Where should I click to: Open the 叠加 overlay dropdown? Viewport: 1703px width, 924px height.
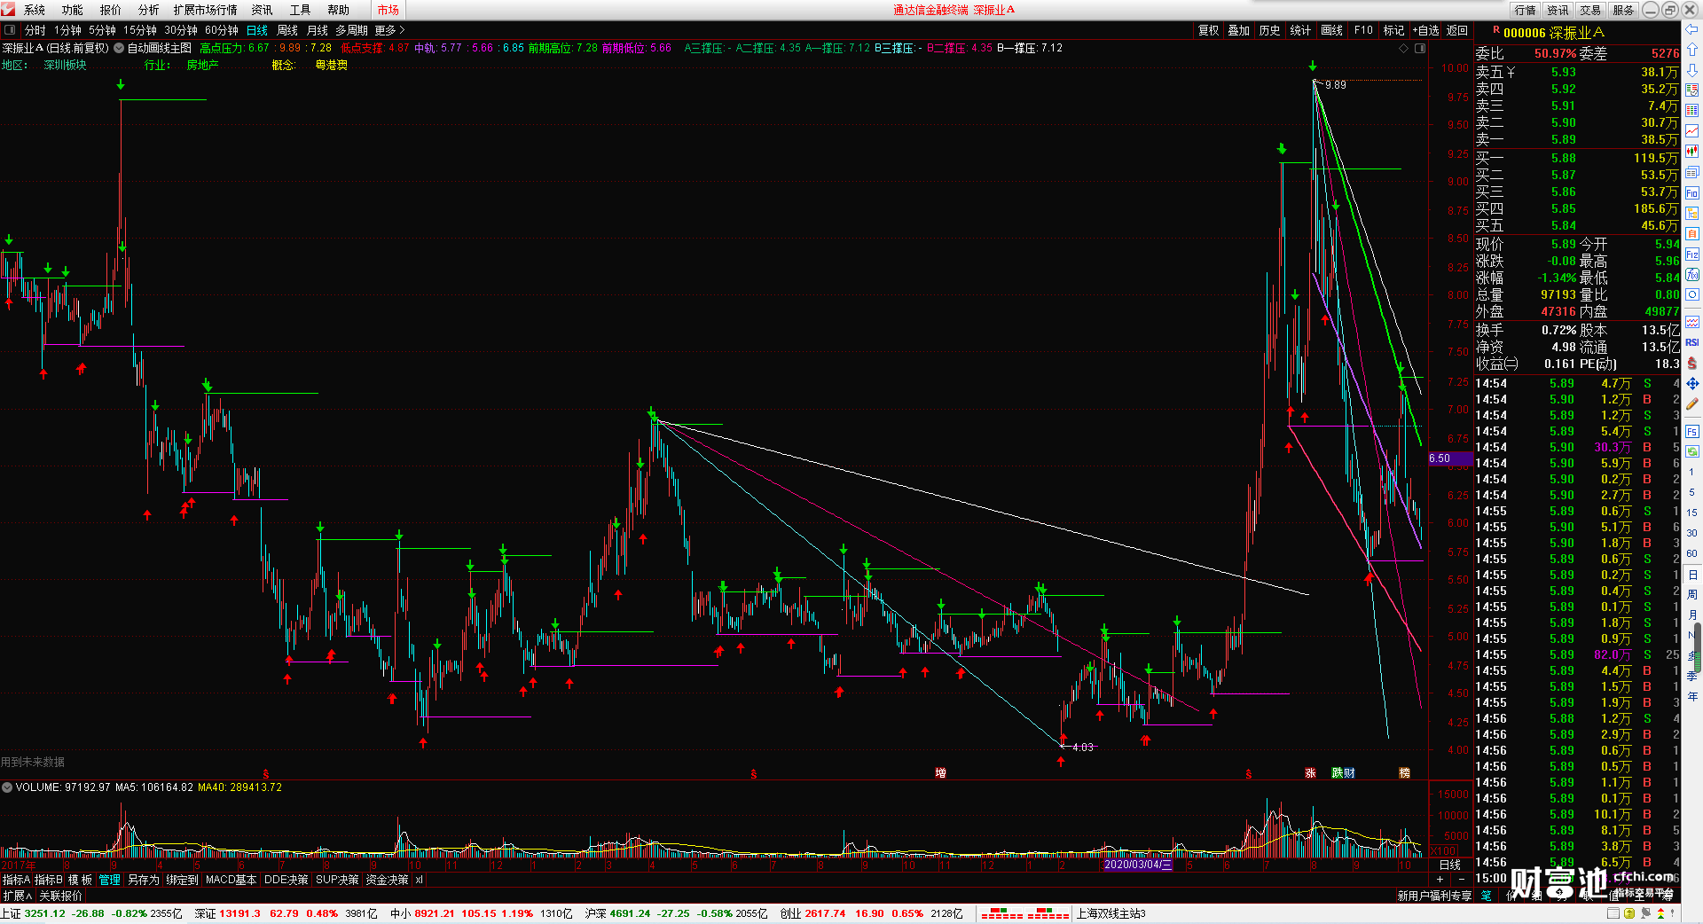[x=1239, y=30]
